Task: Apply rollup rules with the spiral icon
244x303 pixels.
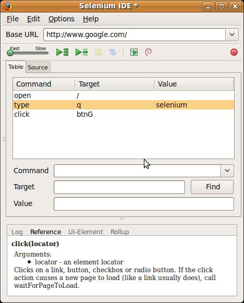Action: click(x=149, y=52)
